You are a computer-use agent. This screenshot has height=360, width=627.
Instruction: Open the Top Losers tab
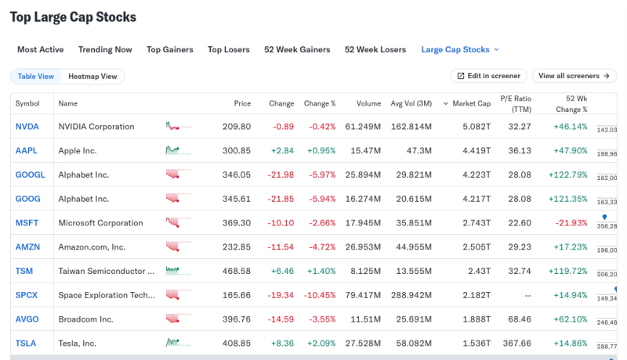point(229,49)
